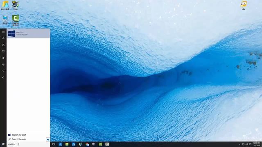Image resolution: width=262 pixels, height=147 pixels.
Task: Open the star icon in the Cortana sidebar
Action: tap(3, 58)
